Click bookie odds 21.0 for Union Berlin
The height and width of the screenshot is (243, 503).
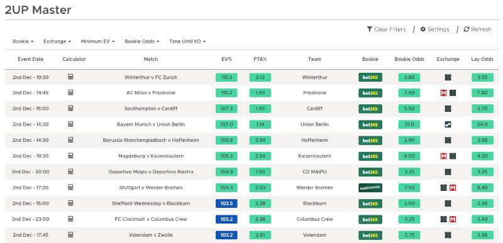409,124
